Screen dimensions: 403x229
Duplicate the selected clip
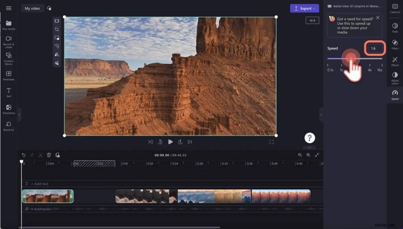point(57,155)
